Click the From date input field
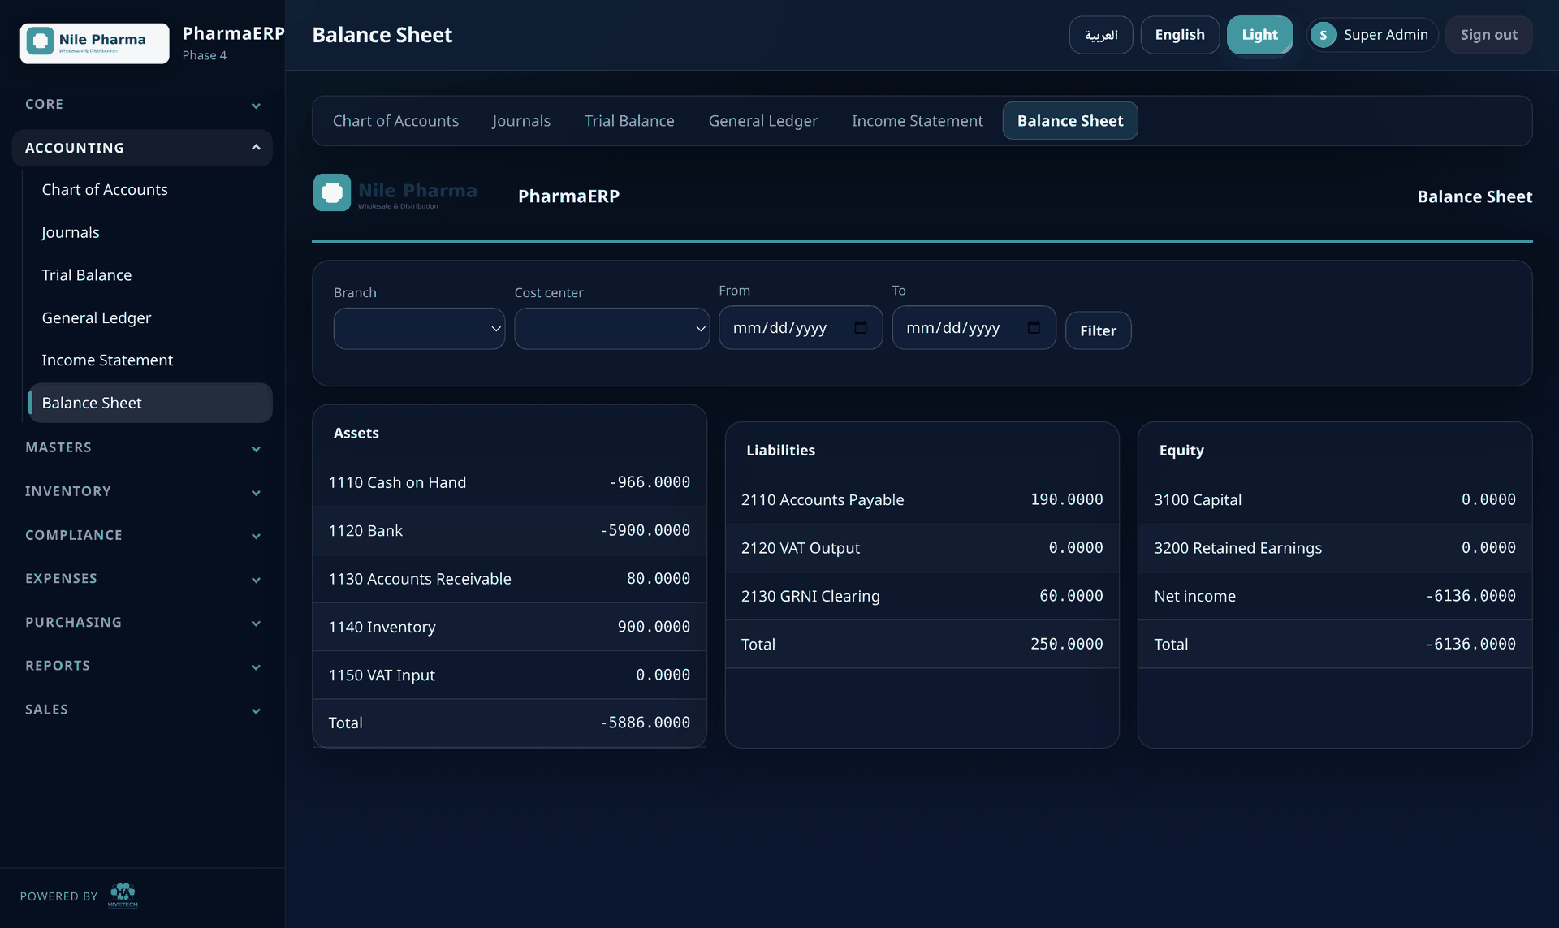This screenshot has height=928, width=1559. point(800,327)
